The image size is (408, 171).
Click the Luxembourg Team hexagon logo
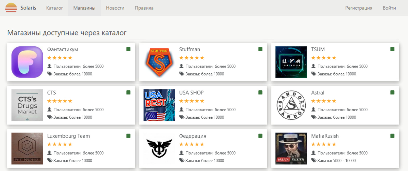[27, 148]
